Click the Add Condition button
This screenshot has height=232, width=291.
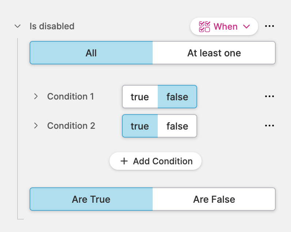tap(156, 161)
